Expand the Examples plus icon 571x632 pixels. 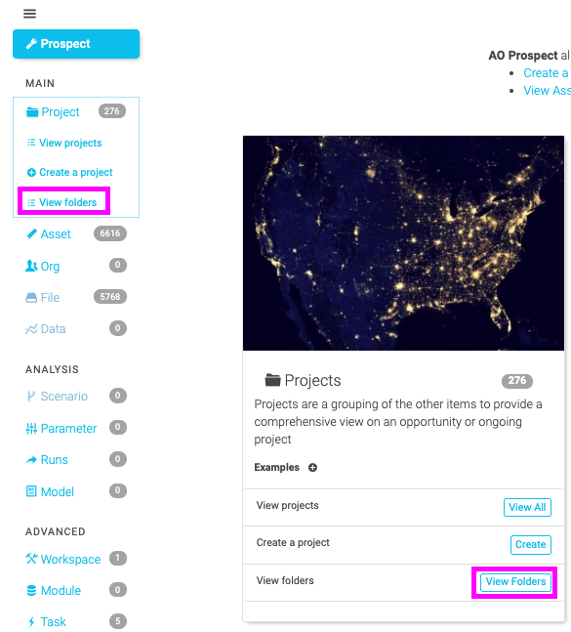[312, 468]
